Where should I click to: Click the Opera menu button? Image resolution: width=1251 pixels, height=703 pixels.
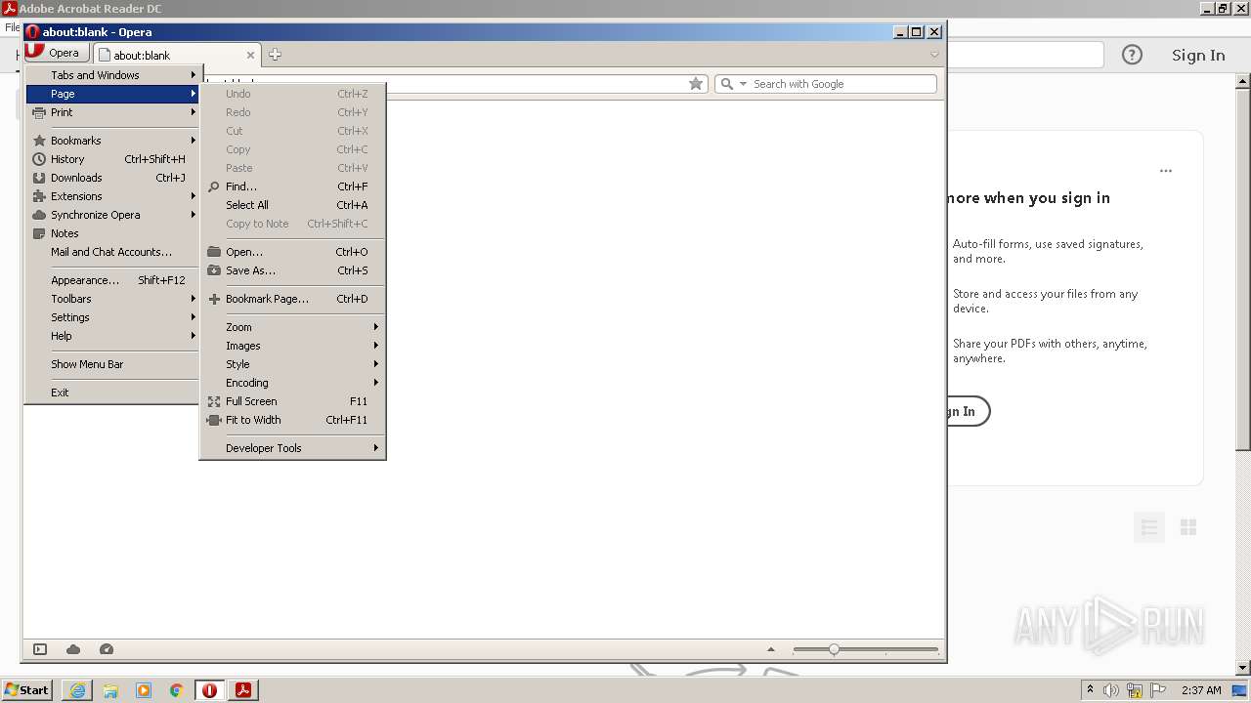(57, 54)
